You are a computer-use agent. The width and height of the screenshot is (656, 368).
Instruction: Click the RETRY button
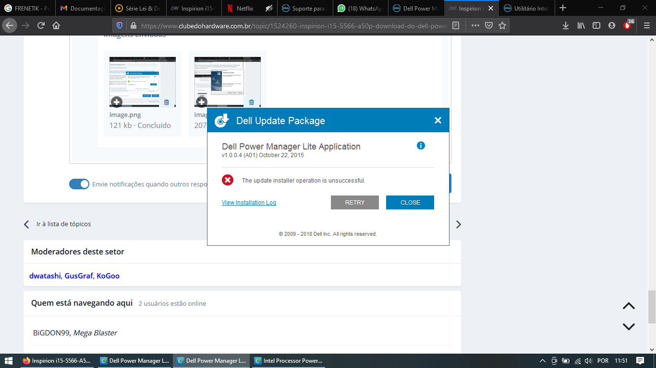pos(355,202)
